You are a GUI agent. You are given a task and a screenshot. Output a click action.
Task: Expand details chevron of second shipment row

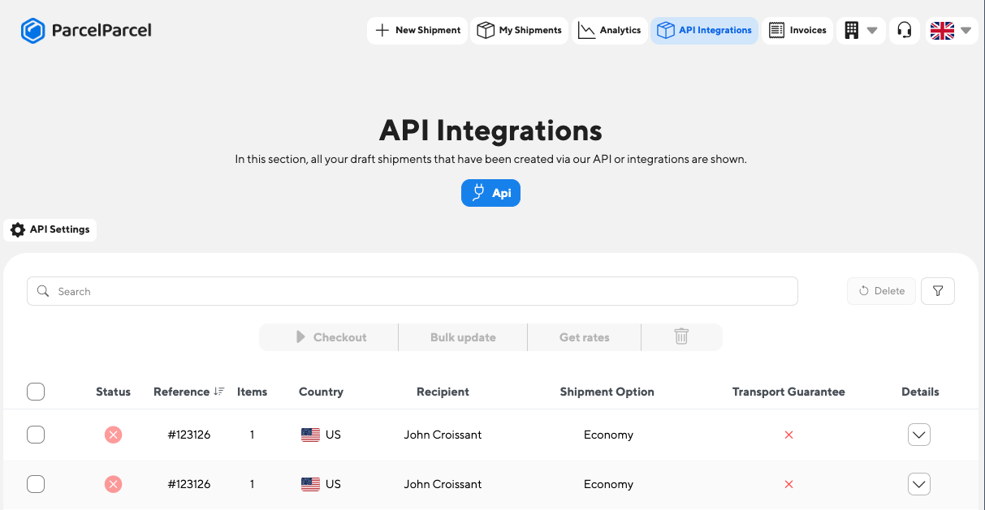pos(918,484)
